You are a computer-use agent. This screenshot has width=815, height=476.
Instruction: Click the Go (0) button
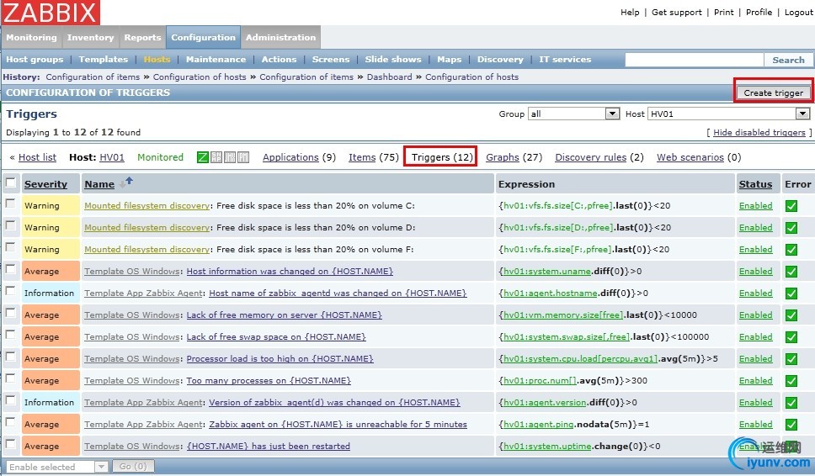133,466
